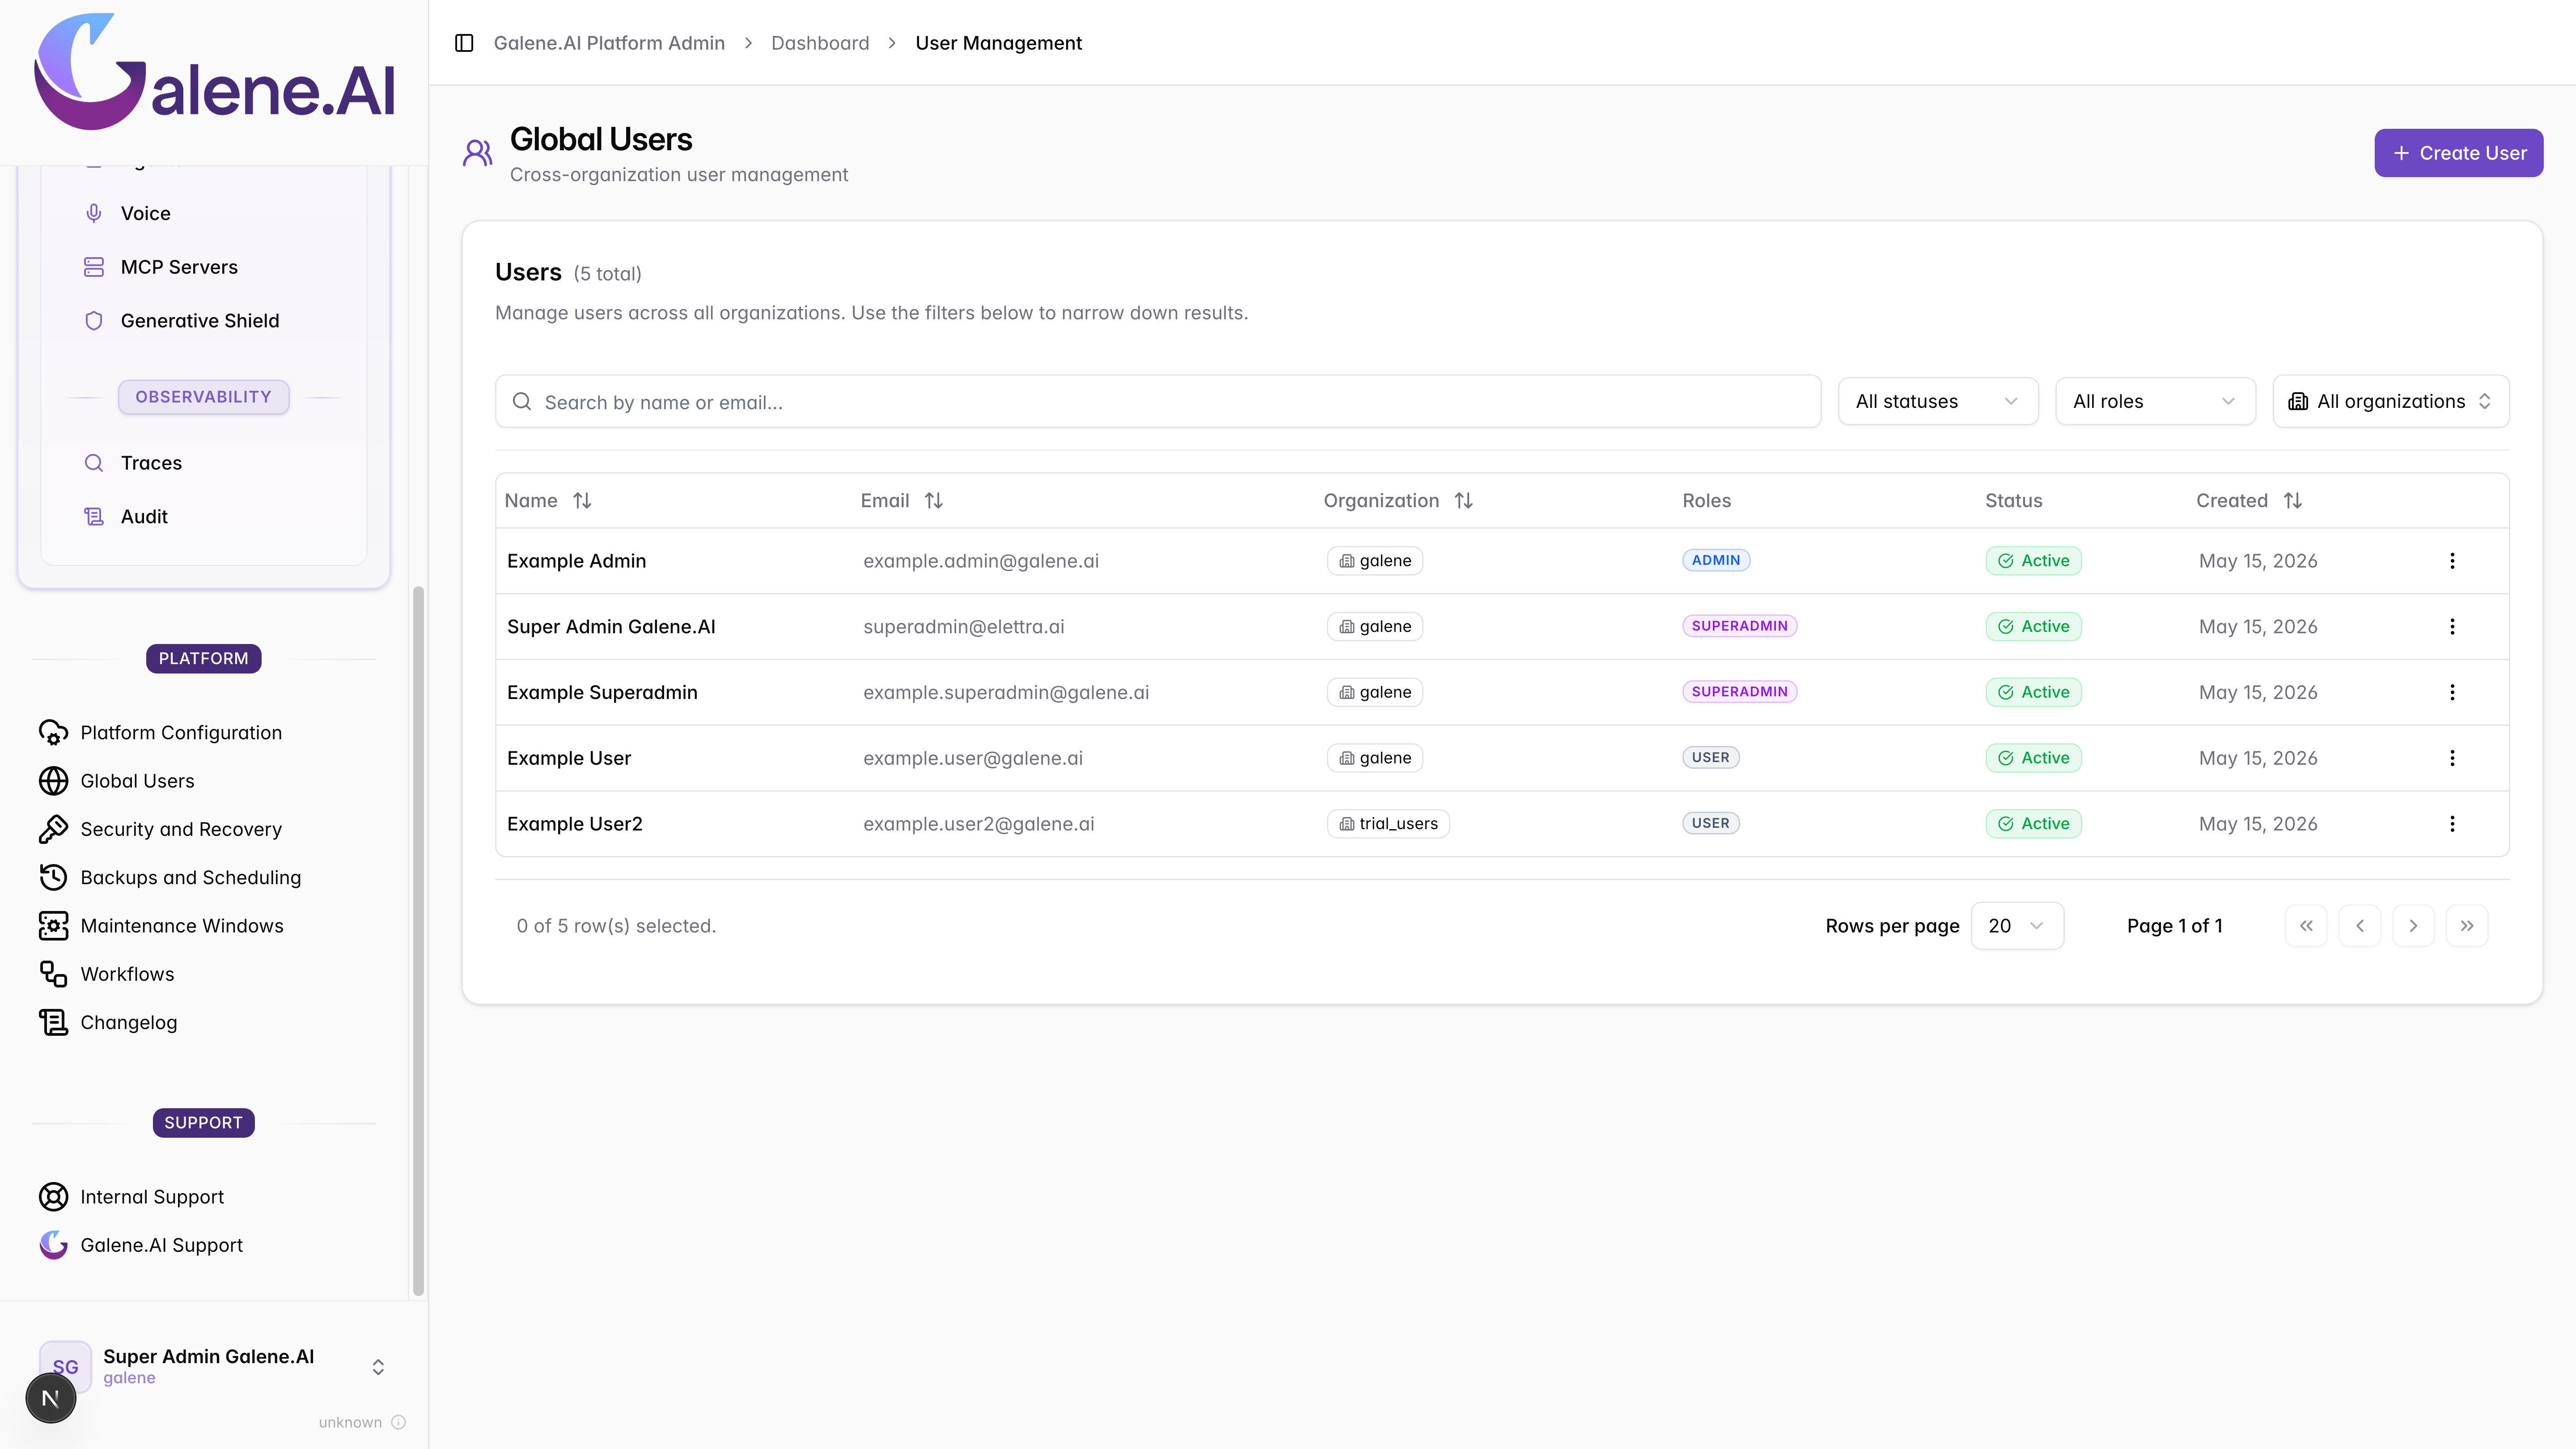Click the Active status for Example User2

point(2034,824)
